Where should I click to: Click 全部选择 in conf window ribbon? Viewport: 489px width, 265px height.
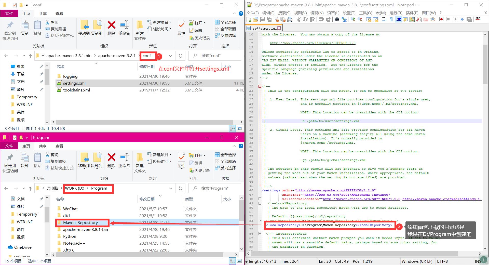tap(226, 22)
